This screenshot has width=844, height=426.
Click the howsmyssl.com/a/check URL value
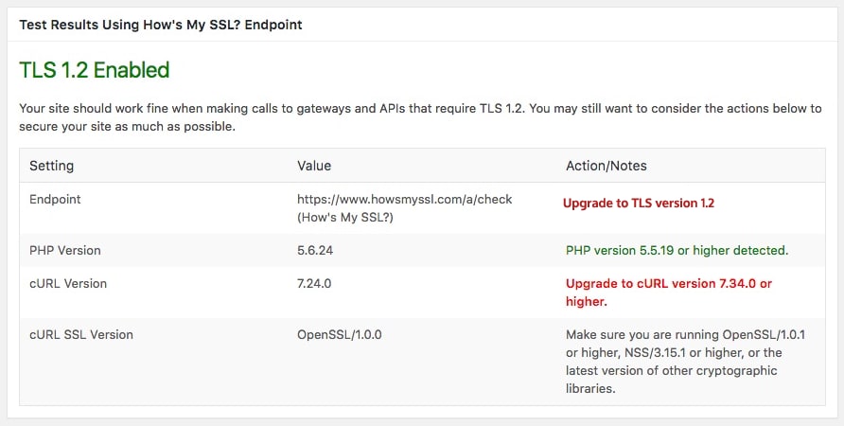(405, 199)
